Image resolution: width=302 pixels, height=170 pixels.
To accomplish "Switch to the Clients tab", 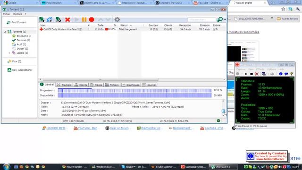I will (x=81, y=85).
